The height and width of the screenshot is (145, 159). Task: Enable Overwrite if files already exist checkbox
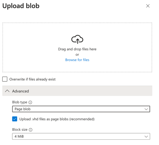pyautogui.click(x=5, y=79)
